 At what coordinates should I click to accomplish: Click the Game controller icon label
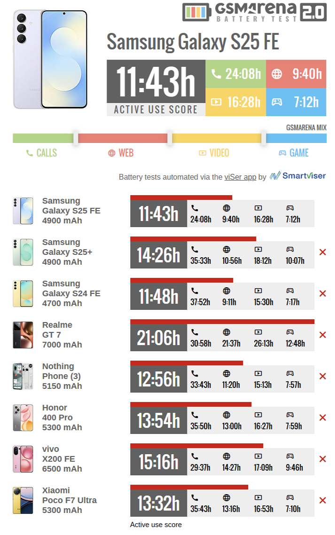(294, 153)
